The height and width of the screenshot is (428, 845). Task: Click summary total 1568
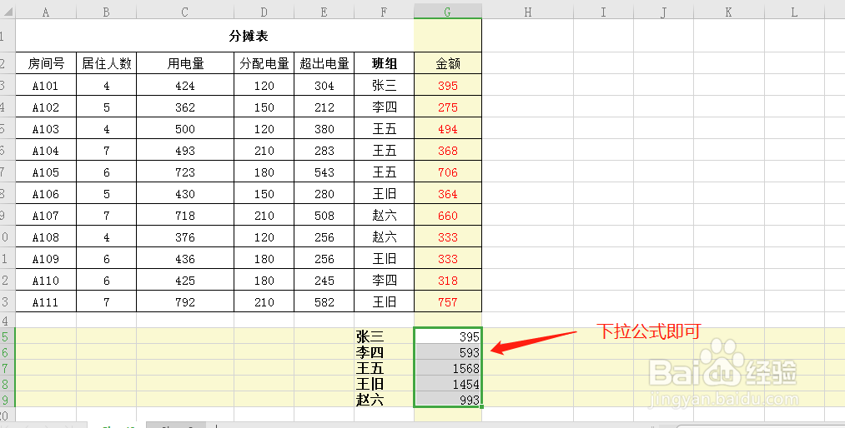(x=448, y=368)
